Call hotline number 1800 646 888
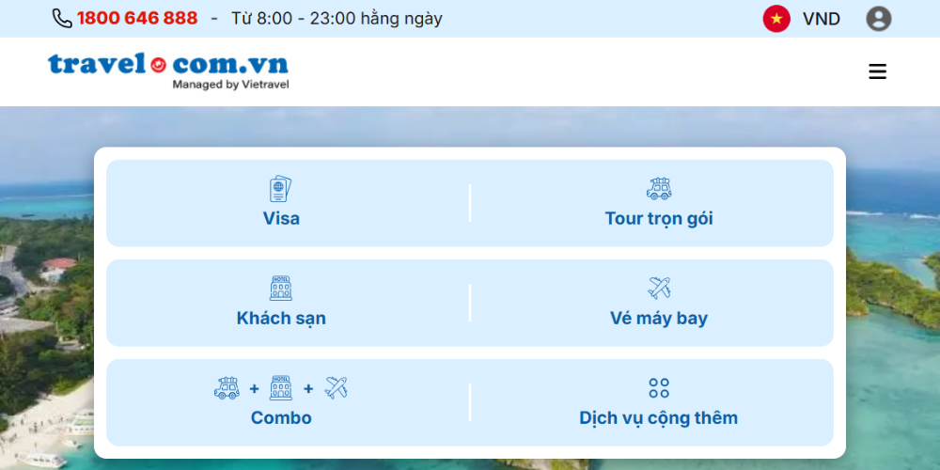The height and width of the screenshot is (470, 940). pyautogui.click(x=137, y=19)
